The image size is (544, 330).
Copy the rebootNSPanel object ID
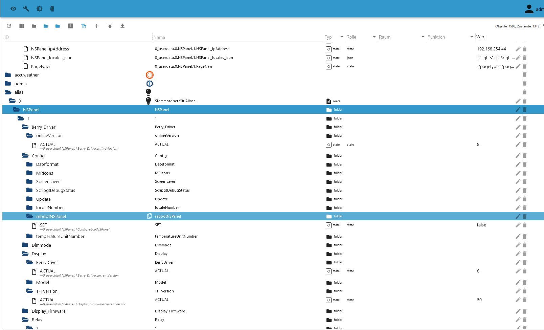[149, 216]
